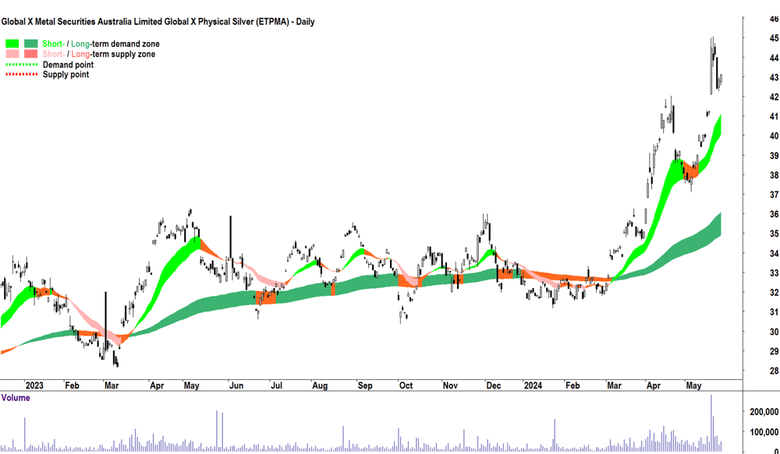Click the price axis value 31

click(774, 312)
